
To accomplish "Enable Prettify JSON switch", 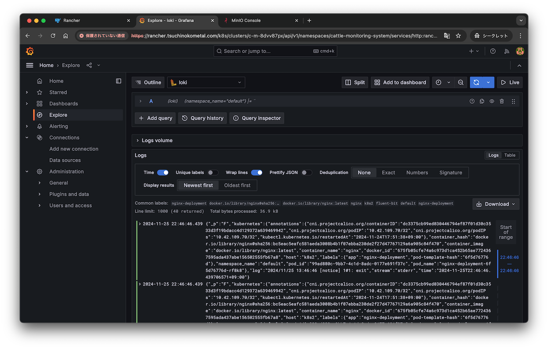I will click(307, 173).
